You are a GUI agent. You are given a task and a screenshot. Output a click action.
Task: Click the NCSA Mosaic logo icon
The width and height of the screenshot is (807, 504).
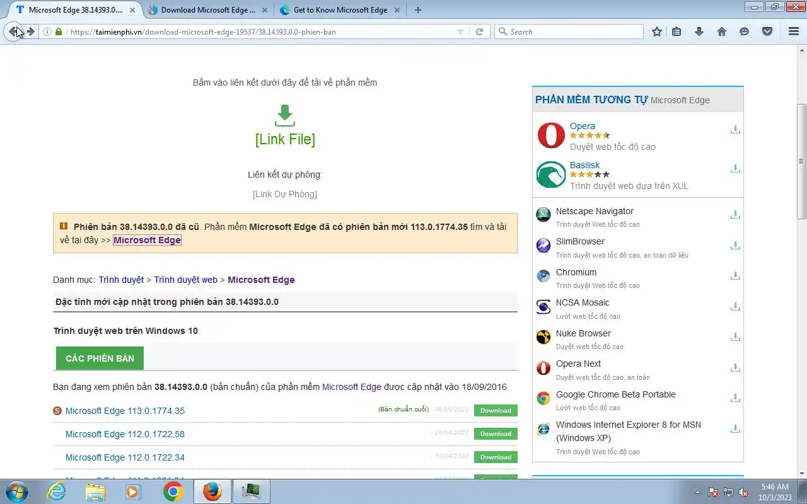543,306
